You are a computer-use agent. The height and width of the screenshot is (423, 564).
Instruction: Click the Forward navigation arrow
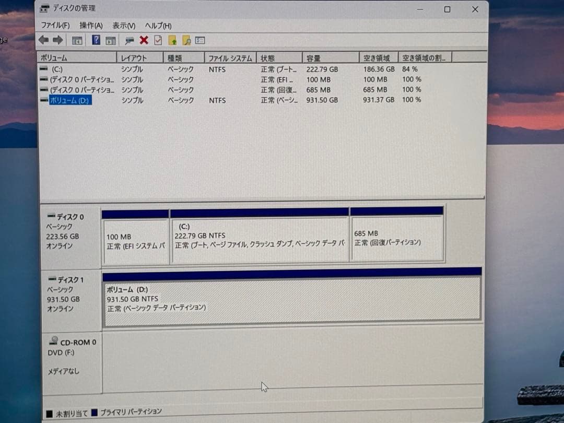pos(58,40)
